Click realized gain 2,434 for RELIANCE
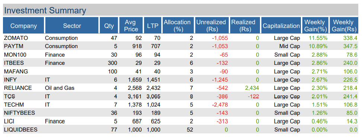Viewport: 362px width, 139px height. (252, 88)
